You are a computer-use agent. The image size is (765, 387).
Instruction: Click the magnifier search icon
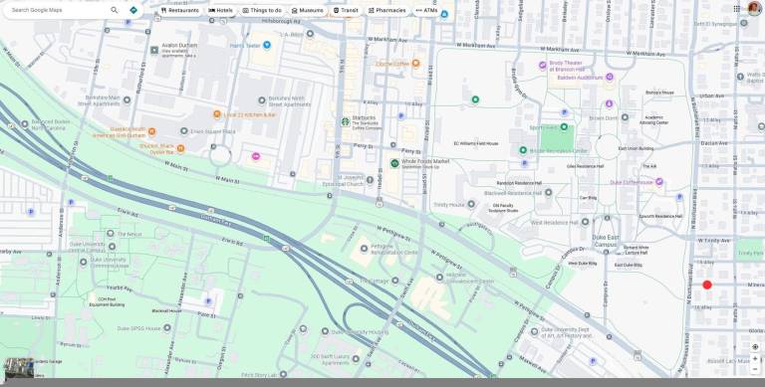point(115,10)
